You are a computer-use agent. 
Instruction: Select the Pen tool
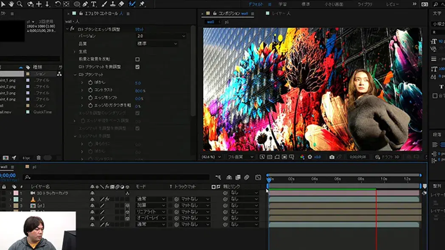pos(85,4)
